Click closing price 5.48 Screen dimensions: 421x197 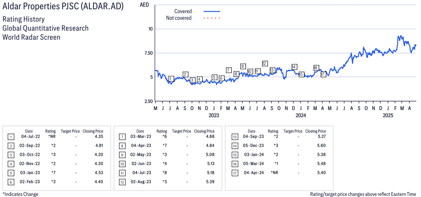pyautogui.click(x=321, y=164)
